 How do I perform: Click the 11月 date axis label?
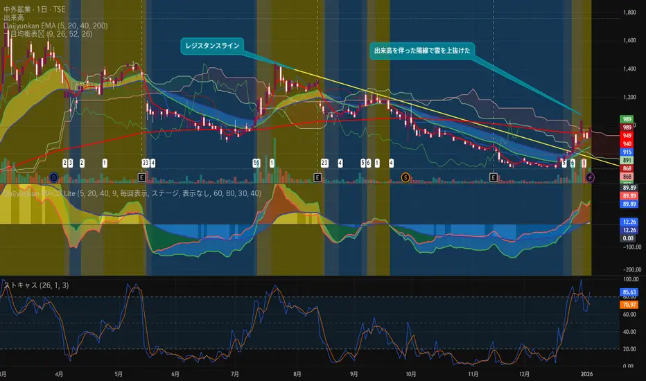click(473, 374)
